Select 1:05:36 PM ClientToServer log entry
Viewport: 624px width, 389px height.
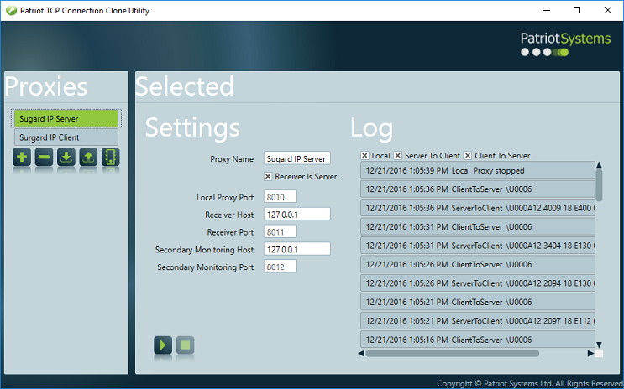coord(478,189)
